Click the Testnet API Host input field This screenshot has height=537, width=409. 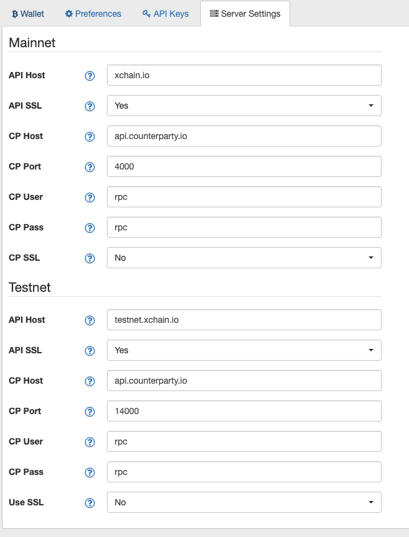[x=244, y=320]
